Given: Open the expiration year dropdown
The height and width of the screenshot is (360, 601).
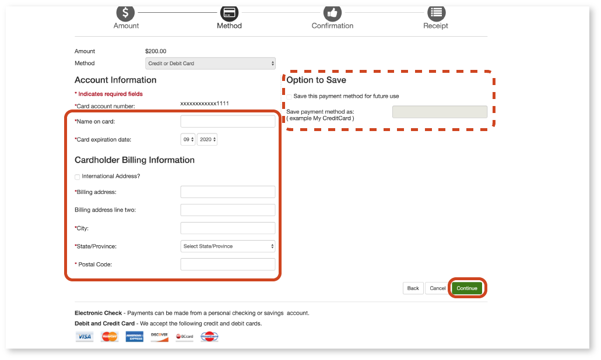Looking at the screenshot, I should pyautogui.click(x=207, y=139).
